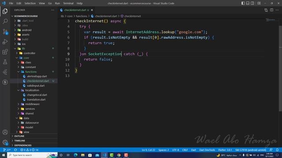This screenshot has width=282, height=158.
Task: Click the Windows search box on taskbar
Action: (32, 155)
